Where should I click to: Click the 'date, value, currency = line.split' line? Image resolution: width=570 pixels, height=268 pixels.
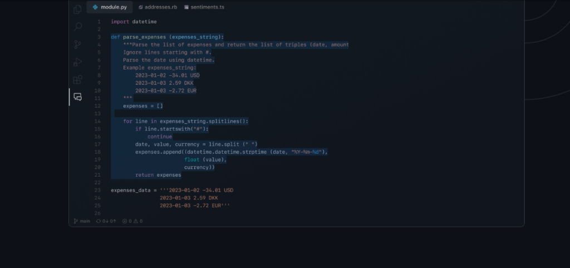(x=196, y=144)
